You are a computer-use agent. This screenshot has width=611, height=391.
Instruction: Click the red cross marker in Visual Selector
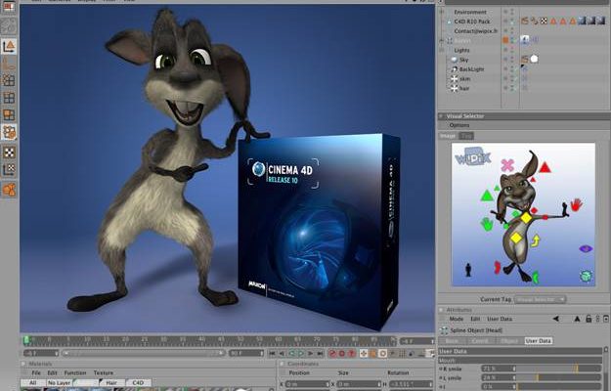(507, 165)
